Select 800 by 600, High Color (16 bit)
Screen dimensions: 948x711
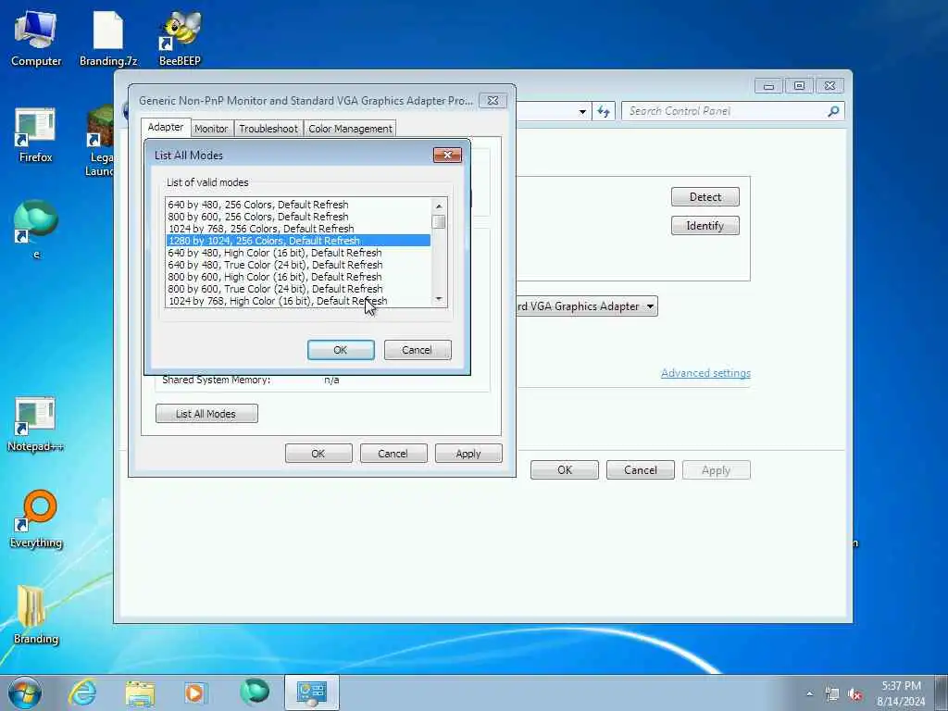click(298, 277)
